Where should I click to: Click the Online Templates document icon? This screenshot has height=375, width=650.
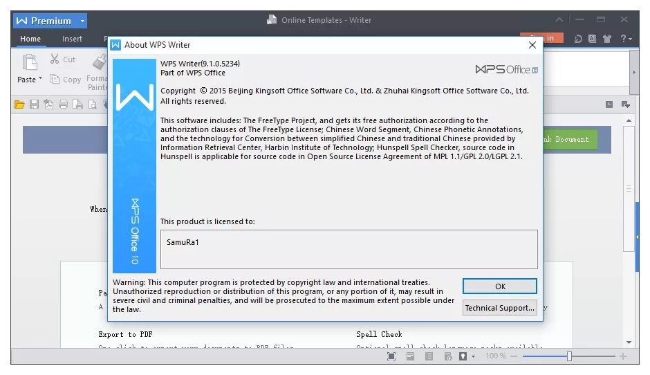[272, 19]
